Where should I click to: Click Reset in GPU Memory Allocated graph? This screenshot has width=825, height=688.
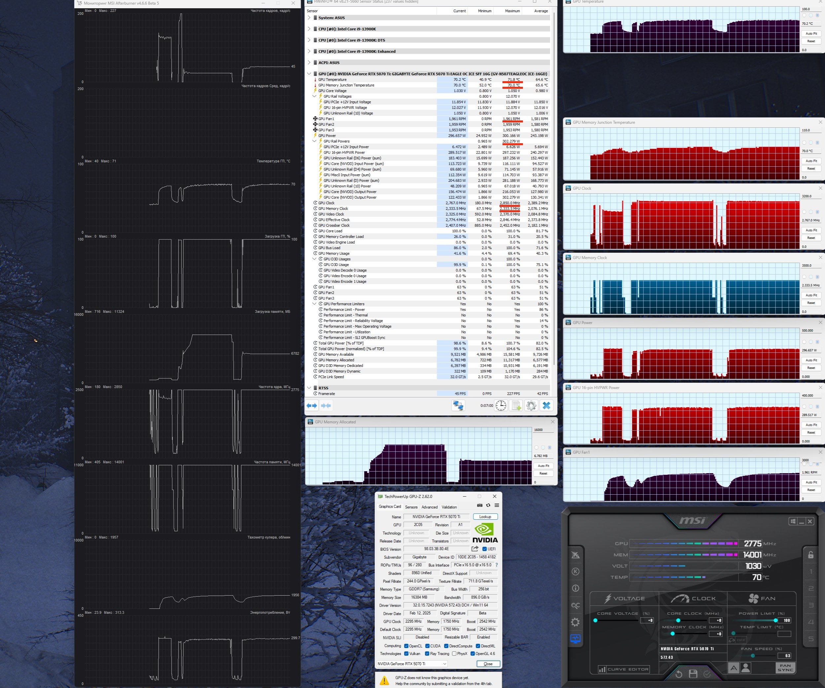point(543,473)
